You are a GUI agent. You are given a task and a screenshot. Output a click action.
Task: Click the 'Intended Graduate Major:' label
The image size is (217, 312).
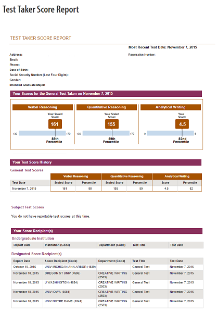(27, 85)
